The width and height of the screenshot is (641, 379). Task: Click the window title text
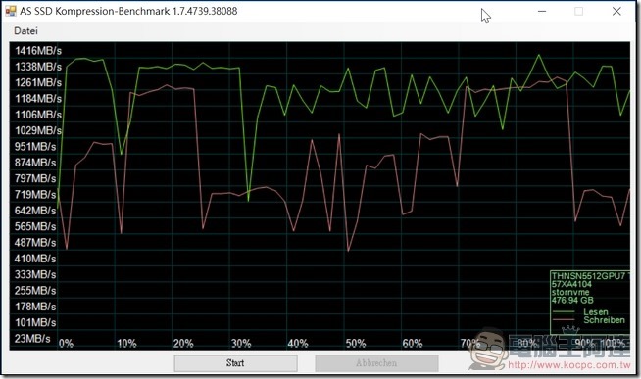pos(128,11)
